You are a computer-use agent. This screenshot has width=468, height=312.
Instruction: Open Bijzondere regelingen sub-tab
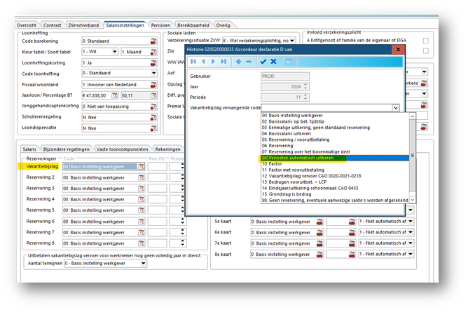coord(67,149)
